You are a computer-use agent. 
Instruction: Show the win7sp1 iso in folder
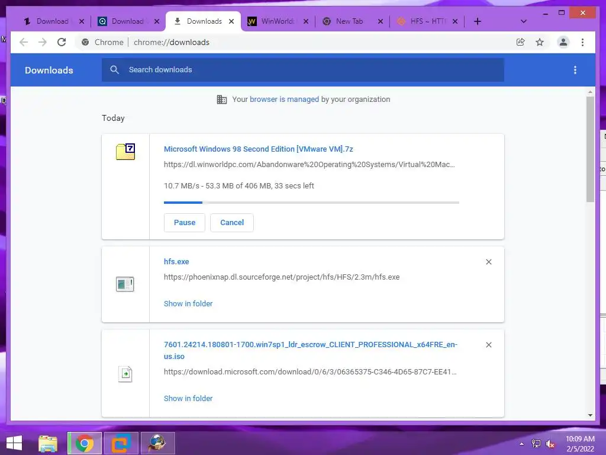point(188,399)
